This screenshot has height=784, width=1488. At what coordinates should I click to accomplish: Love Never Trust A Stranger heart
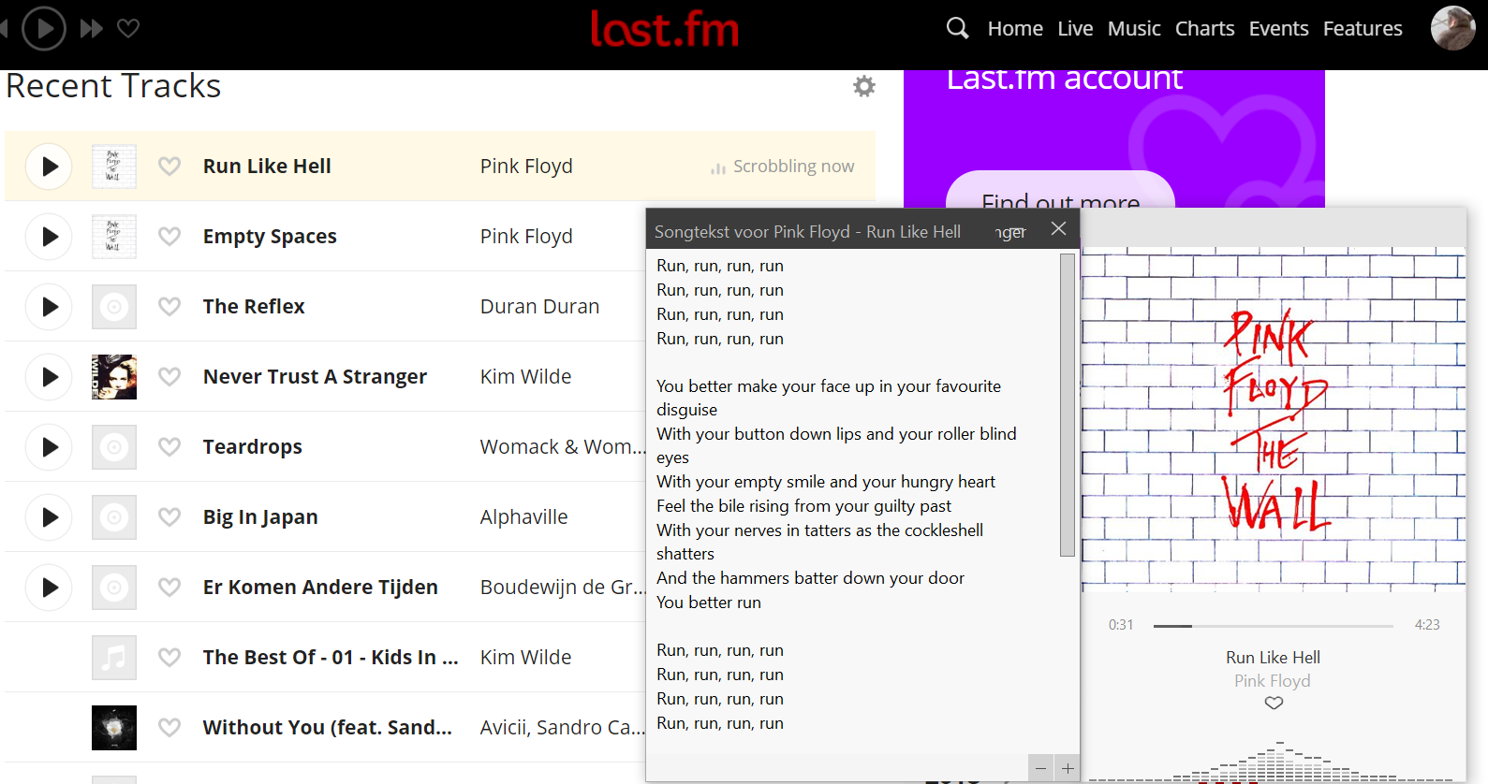tap(169, 377)
